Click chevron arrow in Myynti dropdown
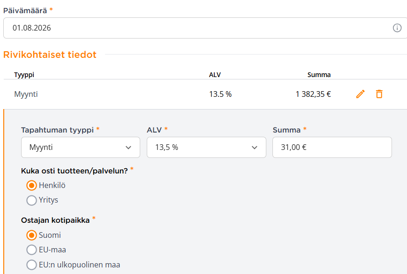This screenshot has width=407, height=274. (x=128, y=148)
